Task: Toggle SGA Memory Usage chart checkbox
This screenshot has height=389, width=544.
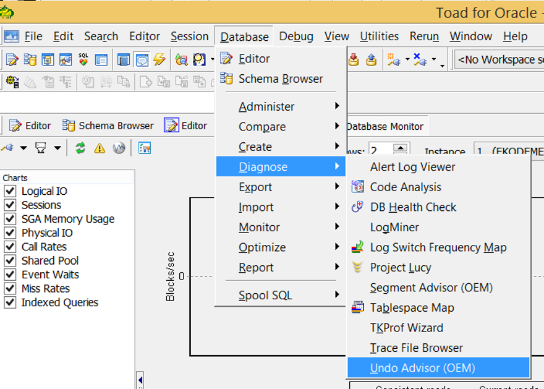Action: [x=10, y=218]
